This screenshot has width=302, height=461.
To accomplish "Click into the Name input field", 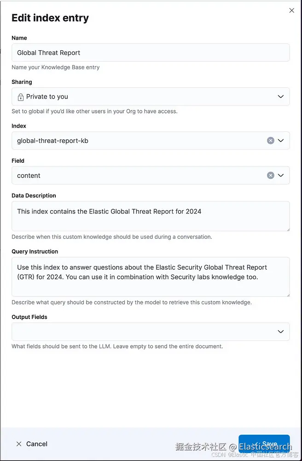I will point(151,53).
